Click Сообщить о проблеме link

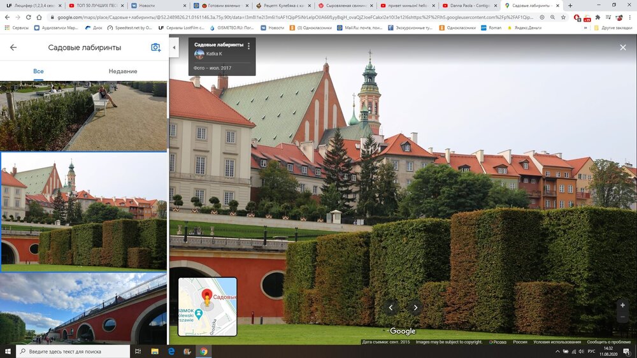609,342
